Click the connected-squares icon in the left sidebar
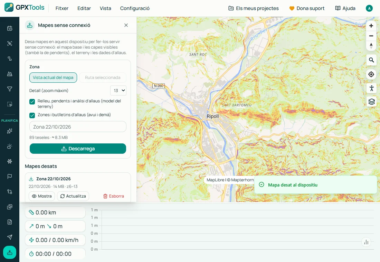Image resolution: width=380 pixels, height=262 pixels. 10,59
